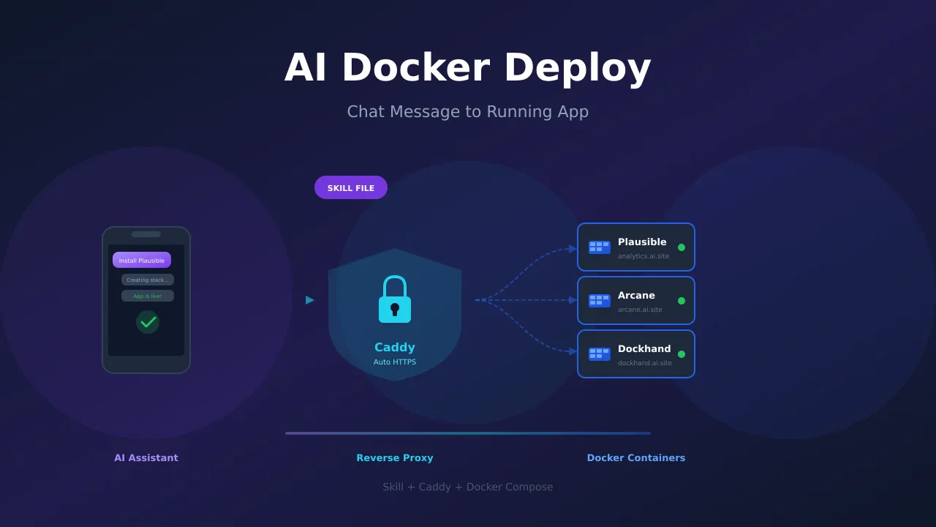Click the arcane.ai.site URL

click(x=640, y=310)
